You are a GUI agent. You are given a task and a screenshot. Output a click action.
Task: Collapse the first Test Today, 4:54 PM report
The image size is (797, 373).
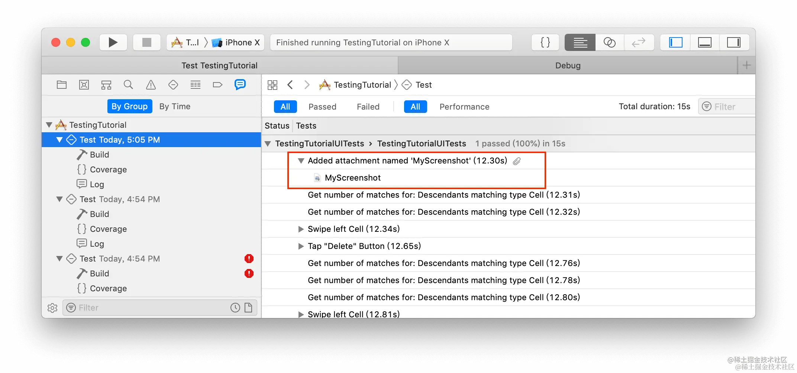[x=59, y=199]
